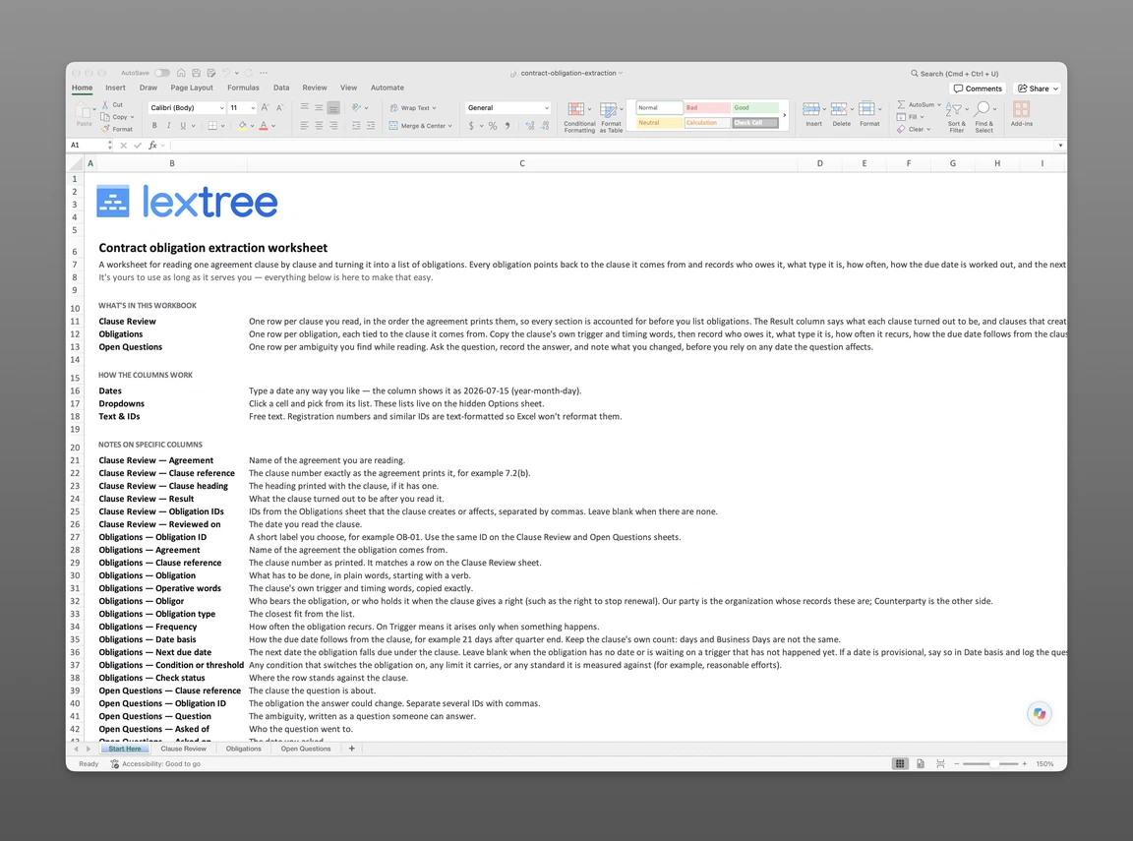Click the Percent style icon
This screenshot has width=1133, height=841.
493,126
